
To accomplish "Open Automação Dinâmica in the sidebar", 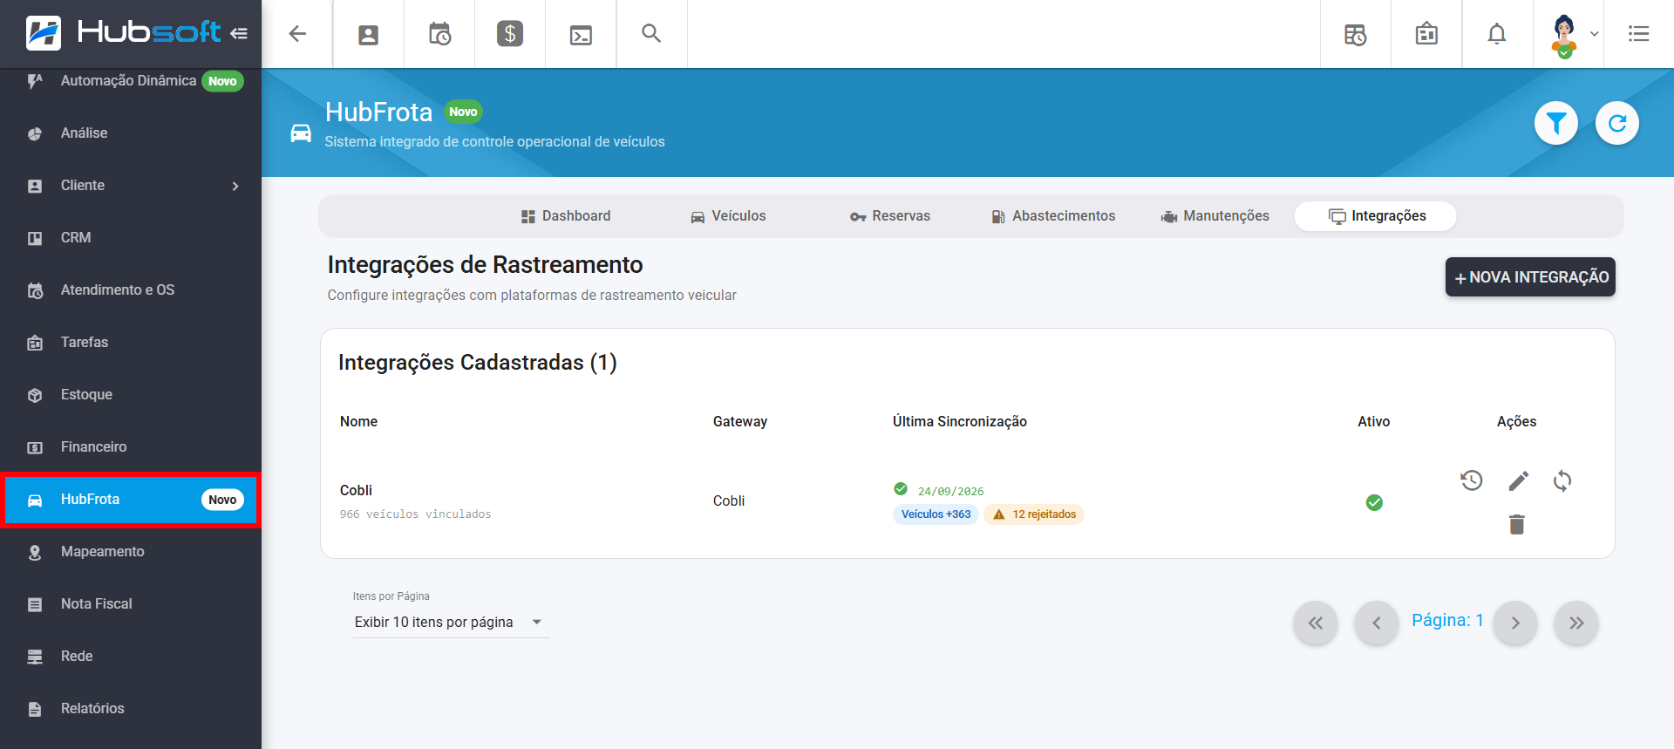I will pos(131,81).
